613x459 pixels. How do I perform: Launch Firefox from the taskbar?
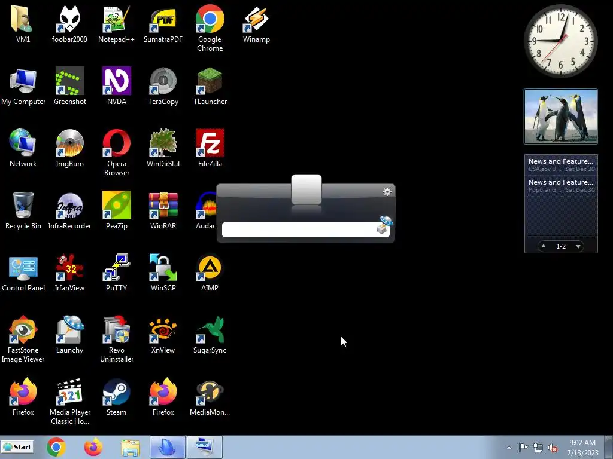(x=93, y=447)
